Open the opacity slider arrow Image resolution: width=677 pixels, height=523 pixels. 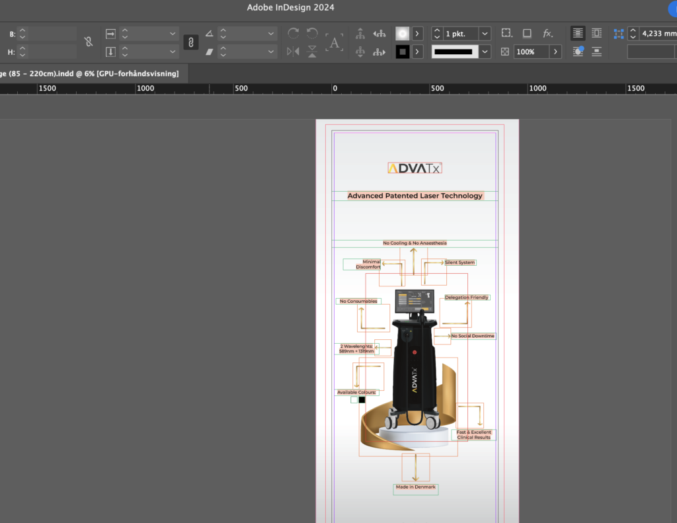coord(555,52)
